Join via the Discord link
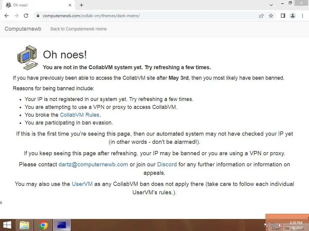This screenshot has height=231, width=309. tap(167, 165)
